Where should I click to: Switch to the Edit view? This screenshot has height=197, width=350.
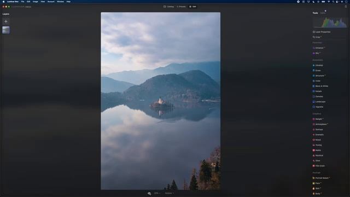click(193, 7)
